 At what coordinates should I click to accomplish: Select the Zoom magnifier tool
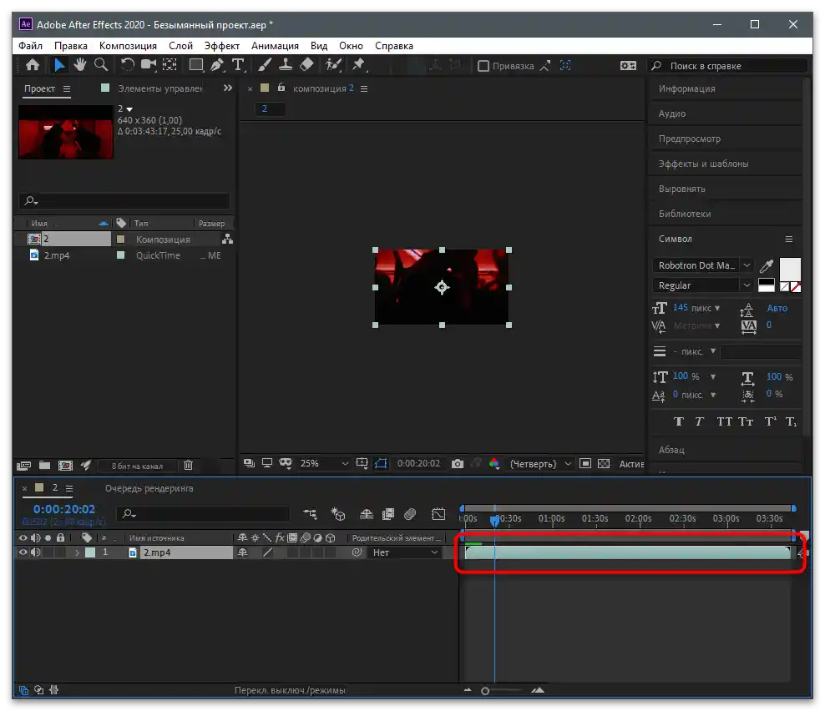tap(100, 65)
